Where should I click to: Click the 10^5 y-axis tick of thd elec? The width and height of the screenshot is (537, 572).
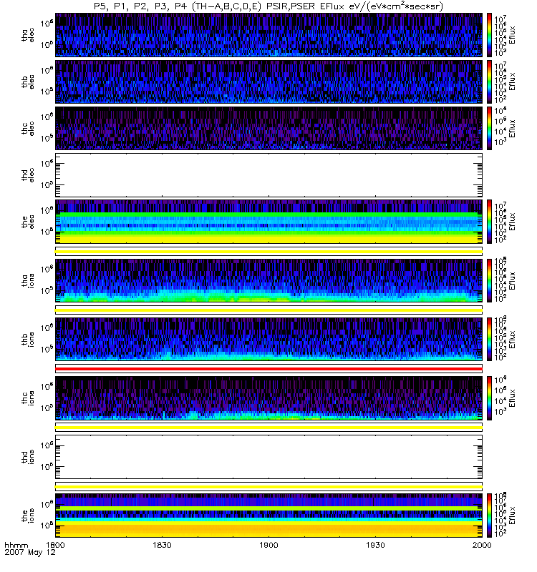click(47, 184)
